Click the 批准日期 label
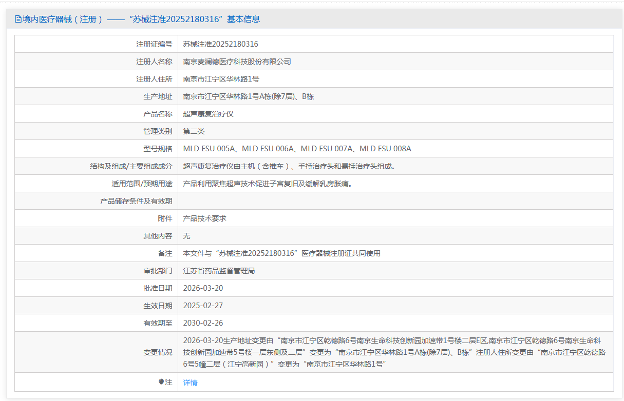 coord(158,288)
